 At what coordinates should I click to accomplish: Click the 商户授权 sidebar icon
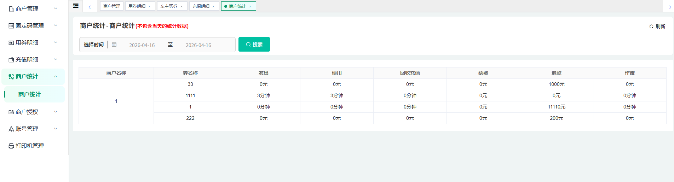(11, 112)
